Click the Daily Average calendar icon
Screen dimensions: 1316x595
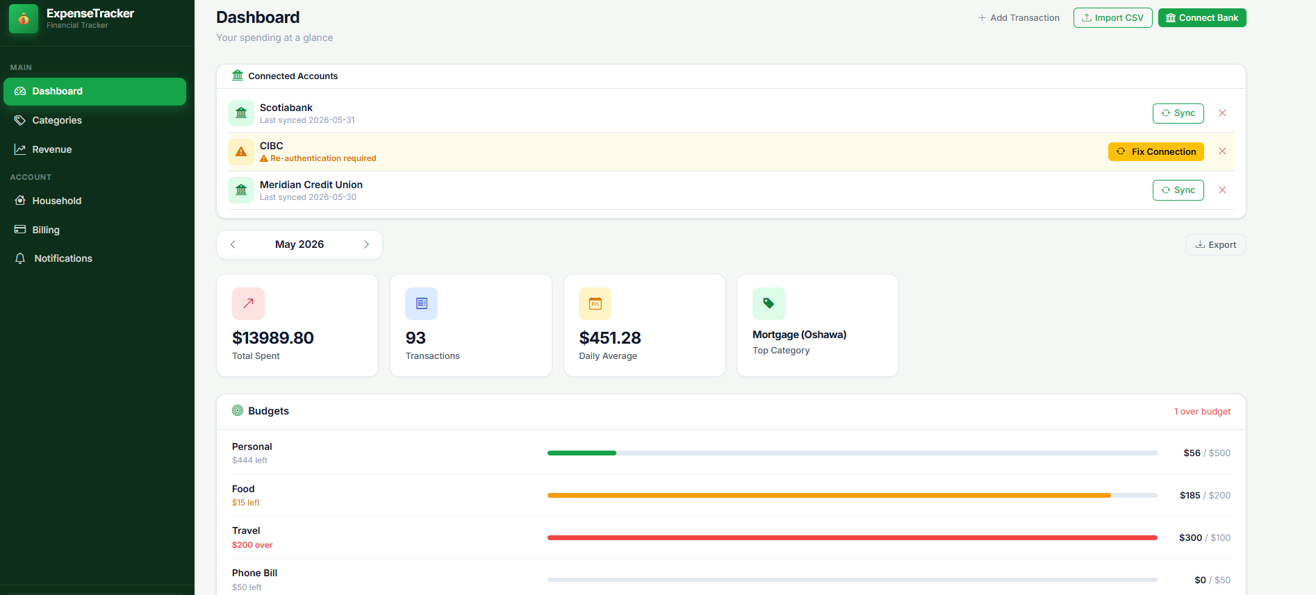coord(595,303)
